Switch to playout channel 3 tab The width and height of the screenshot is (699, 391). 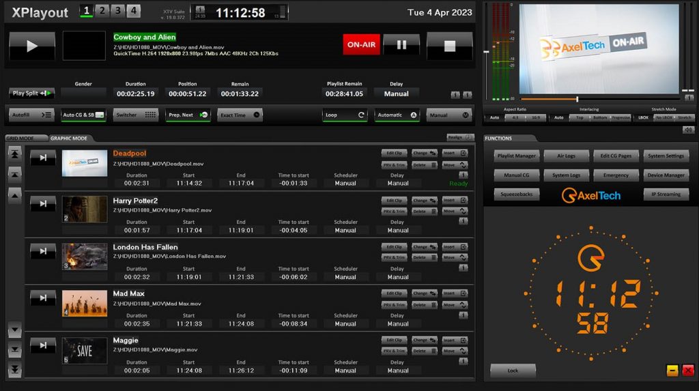point(117,11)
